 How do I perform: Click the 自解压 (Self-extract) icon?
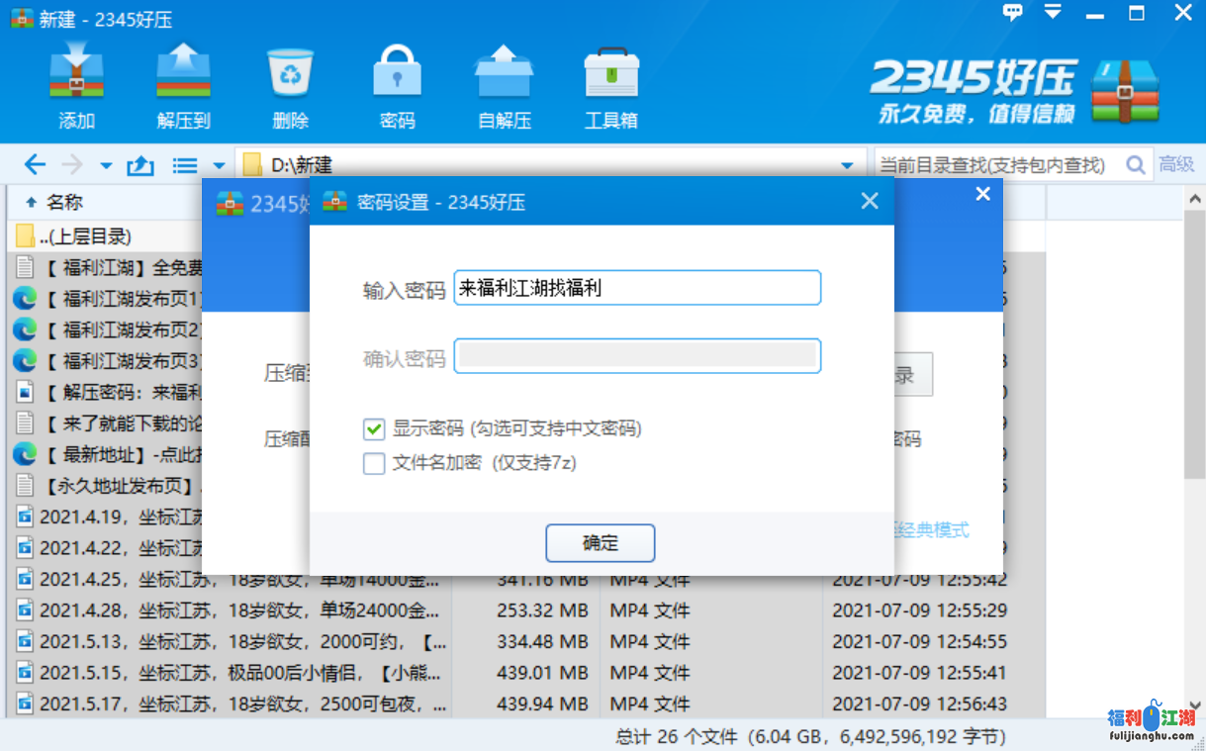click(x=504, y=75)
